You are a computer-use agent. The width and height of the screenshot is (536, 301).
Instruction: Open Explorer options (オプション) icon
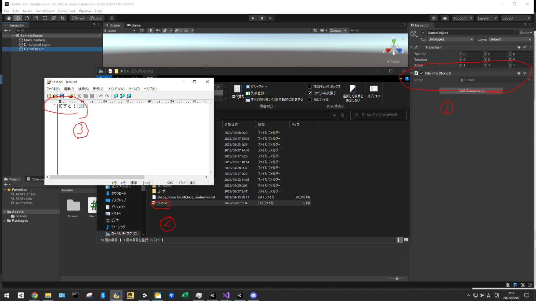tap(374, 92)
